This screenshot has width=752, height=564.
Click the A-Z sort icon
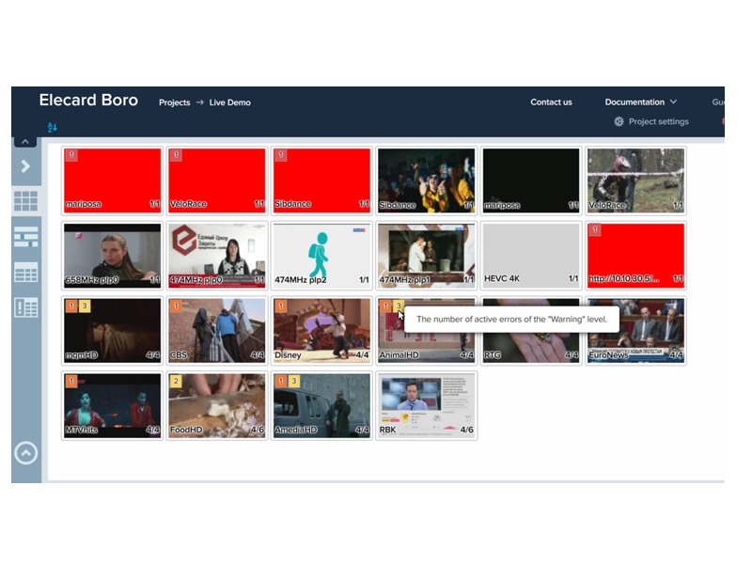point(53,127)
